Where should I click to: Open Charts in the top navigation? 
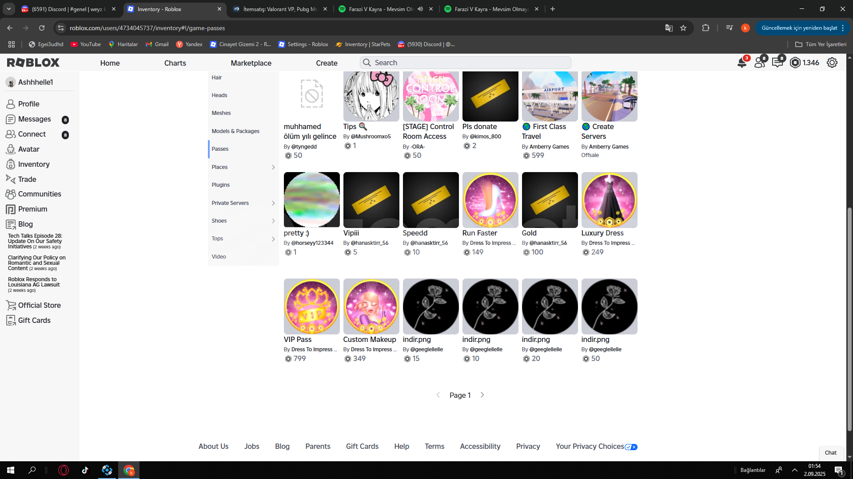tap(175, 63)
